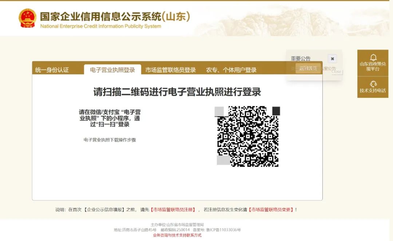
Task: Click the login QR code image
Action: coord(248,136)
